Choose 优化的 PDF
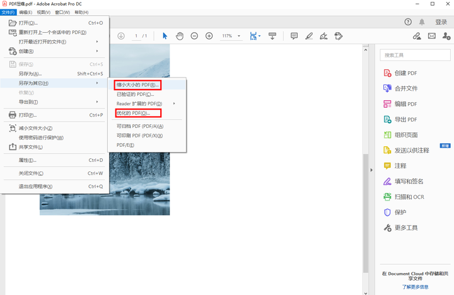The image size is (454, 295). coord(147,113)
